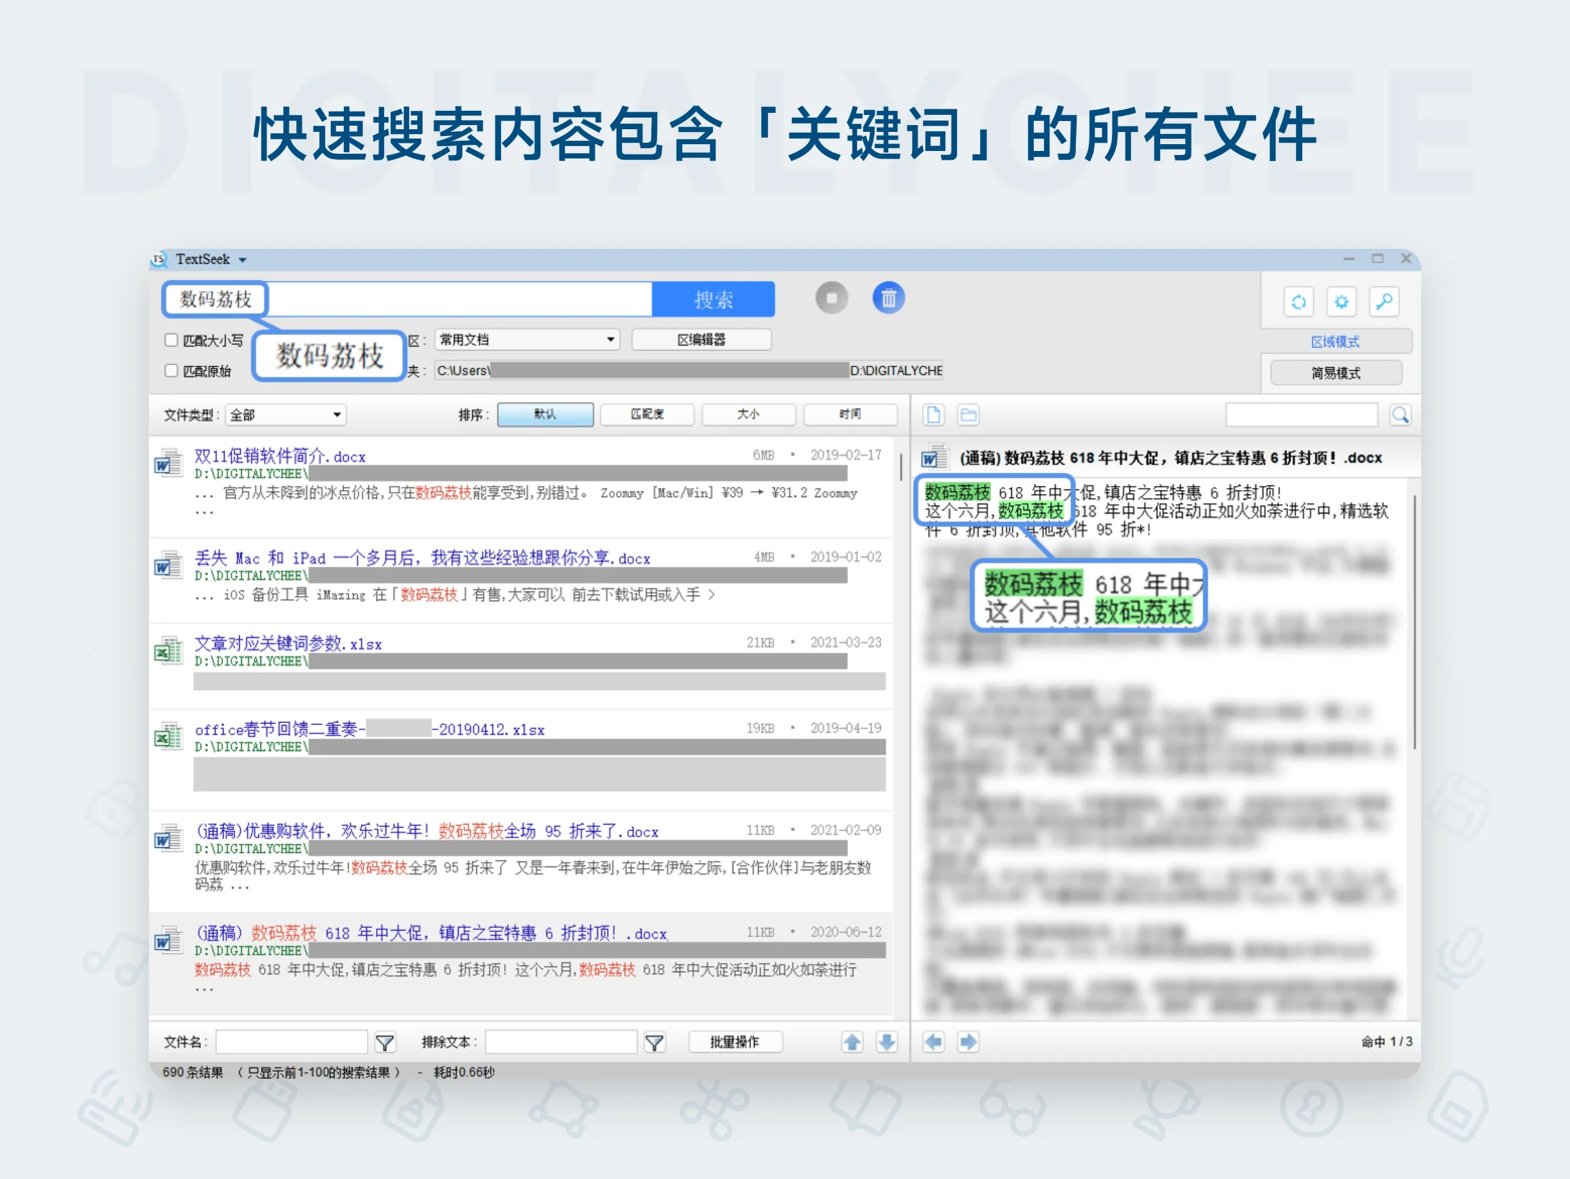Switch to 区域模式 tab
Image resolution: width=1570 pixels, height=1179 pixels.
[1334, 341]
